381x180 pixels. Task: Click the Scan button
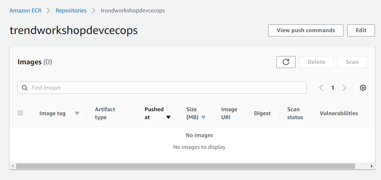(352, 62)
